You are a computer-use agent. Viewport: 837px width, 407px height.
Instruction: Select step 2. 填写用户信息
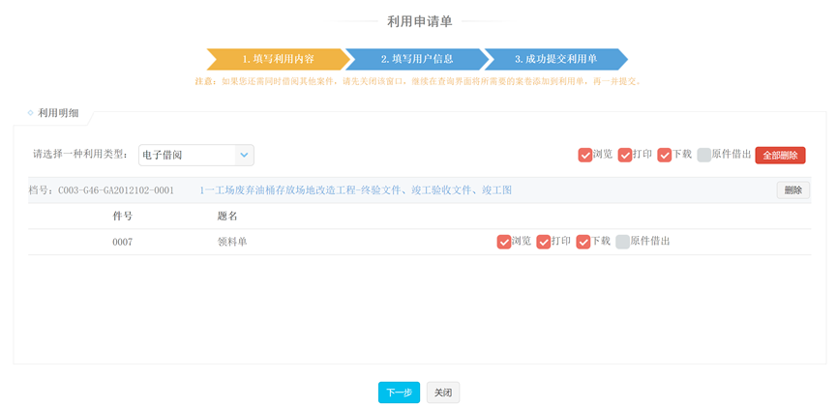(x=417, y=59)
